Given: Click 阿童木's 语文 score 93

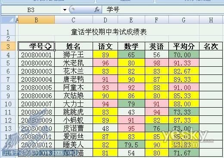Looking at the screenshot, I should (x=105, y=87).
